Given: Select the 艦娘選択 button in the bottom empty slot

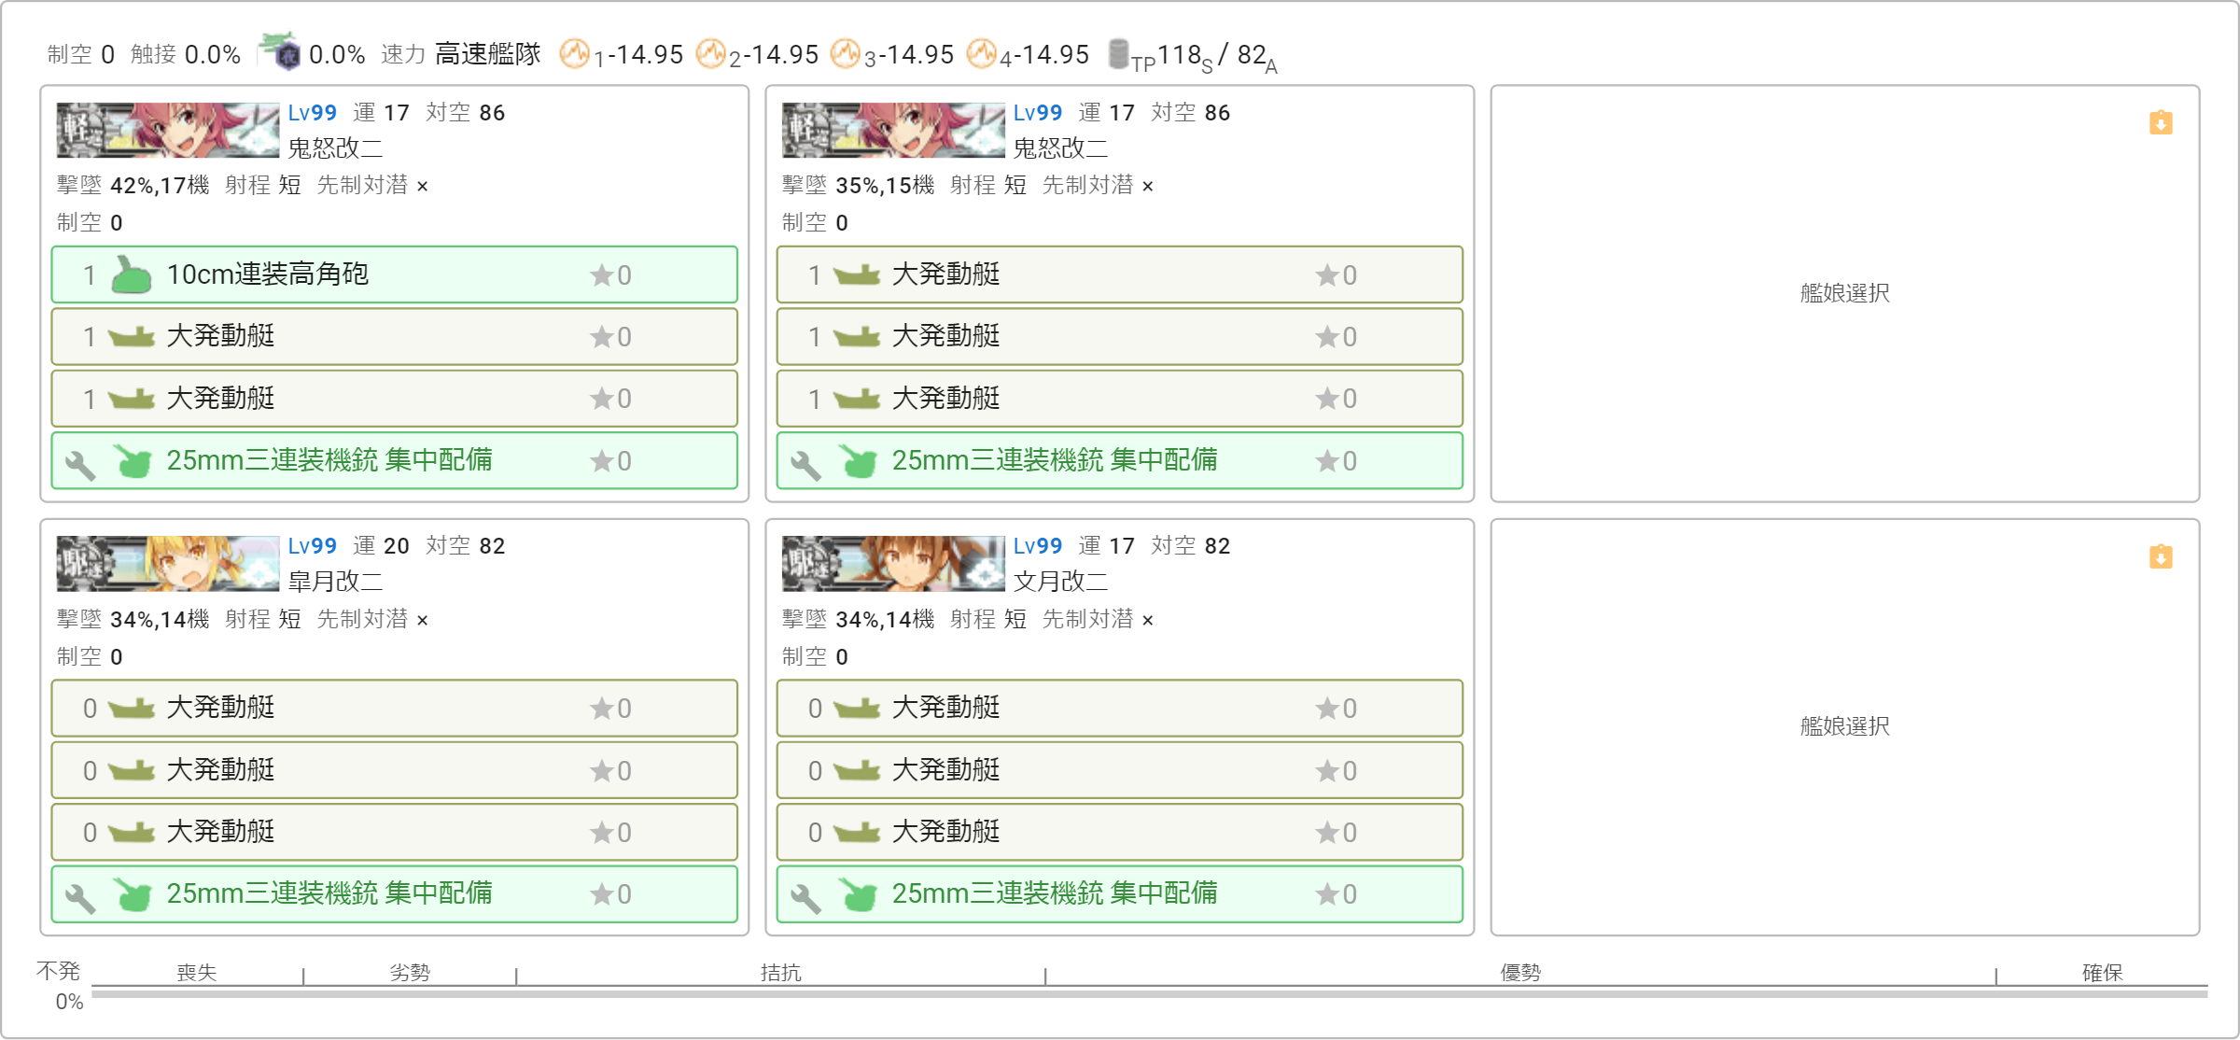Looking at the screenshot, I should click(x=1844, y=726).
